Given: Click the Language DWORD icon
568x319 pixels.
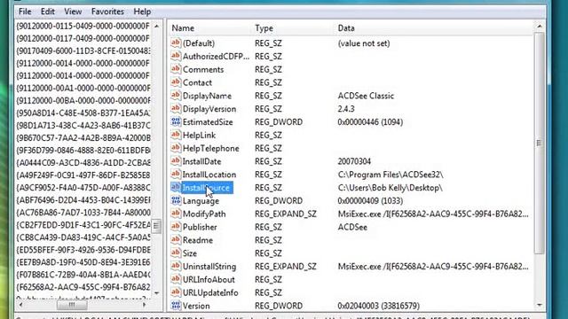Looking at the screenshot, I should pos(176,201).
